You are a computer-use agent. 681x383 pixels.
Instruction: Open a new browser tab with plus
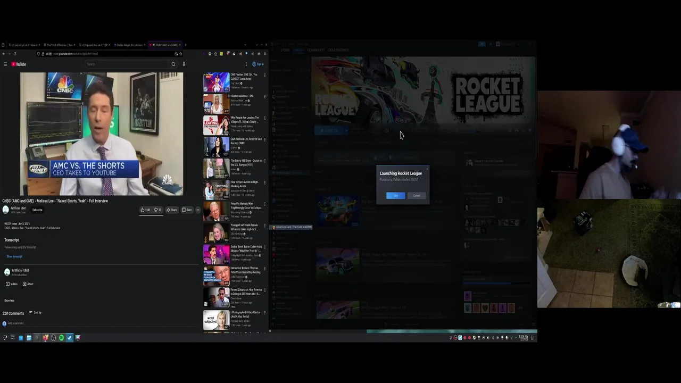click(x=185, y=45)
